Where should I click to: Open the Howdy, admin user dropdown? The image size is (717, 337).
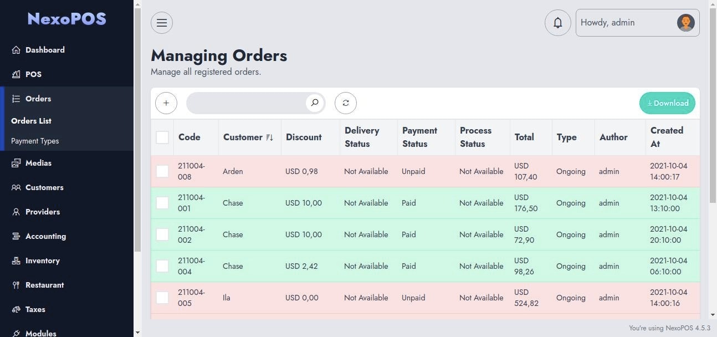click(626, 23)
